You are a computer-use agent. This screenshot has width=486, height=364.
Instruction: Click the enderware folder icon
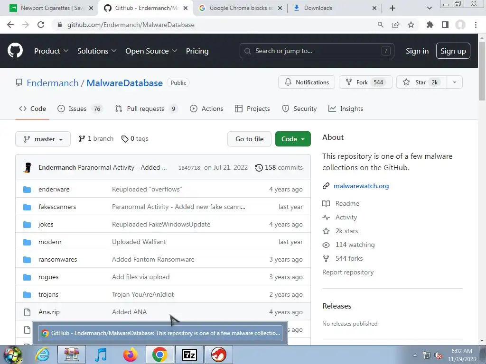[x=27, y=189]
